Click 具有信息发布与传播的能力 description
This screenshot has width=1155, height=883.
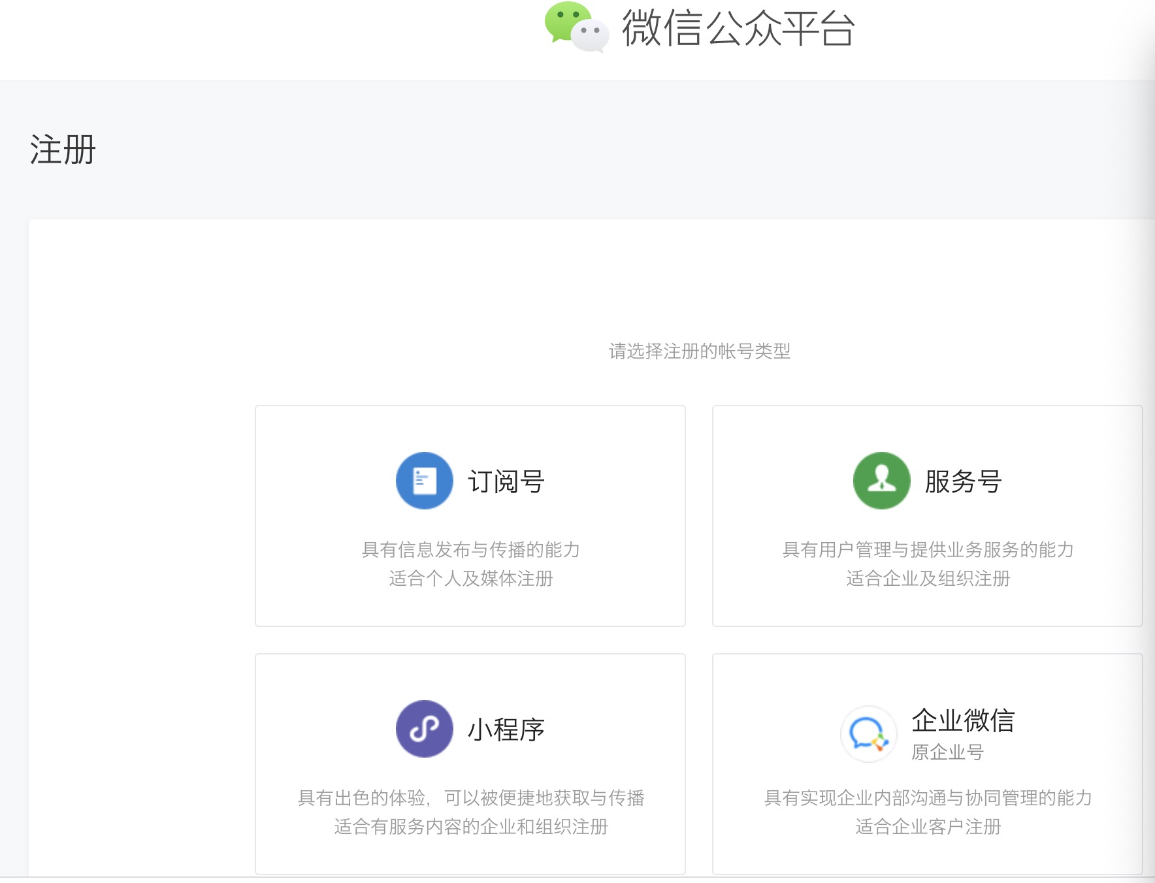[471, 550]
